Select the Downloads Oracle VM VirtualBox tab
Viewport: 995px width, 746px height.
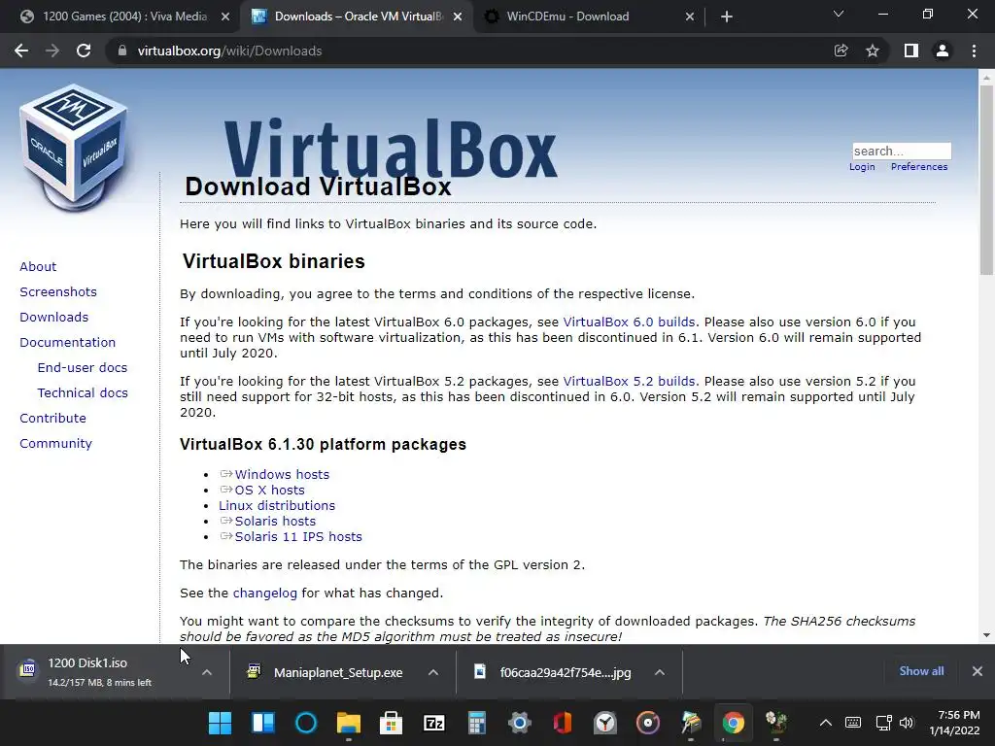coord(359,17)
